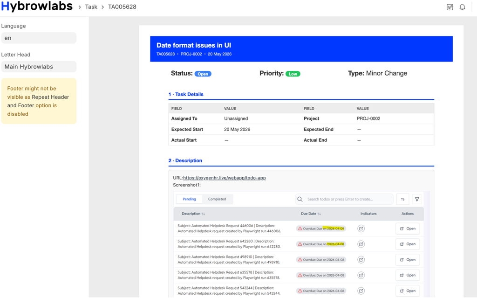Click the PROJ-0002 project value cell
The height and width of the screenshot is (298, 477).
(x=368, y=118)
